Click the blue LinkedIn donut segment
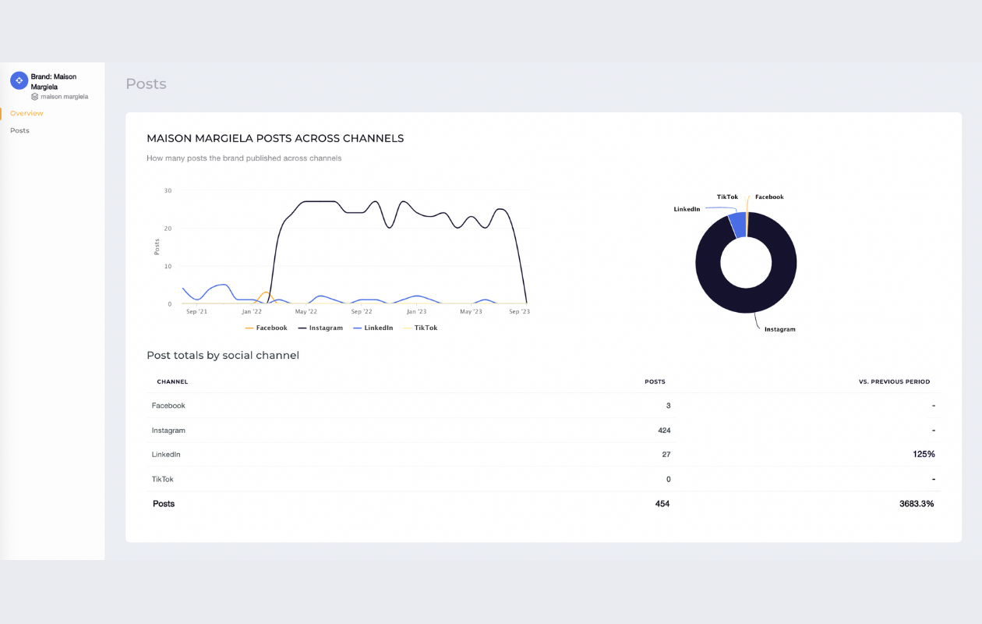The height and width of the screenshot is (624, 982). 737,225
